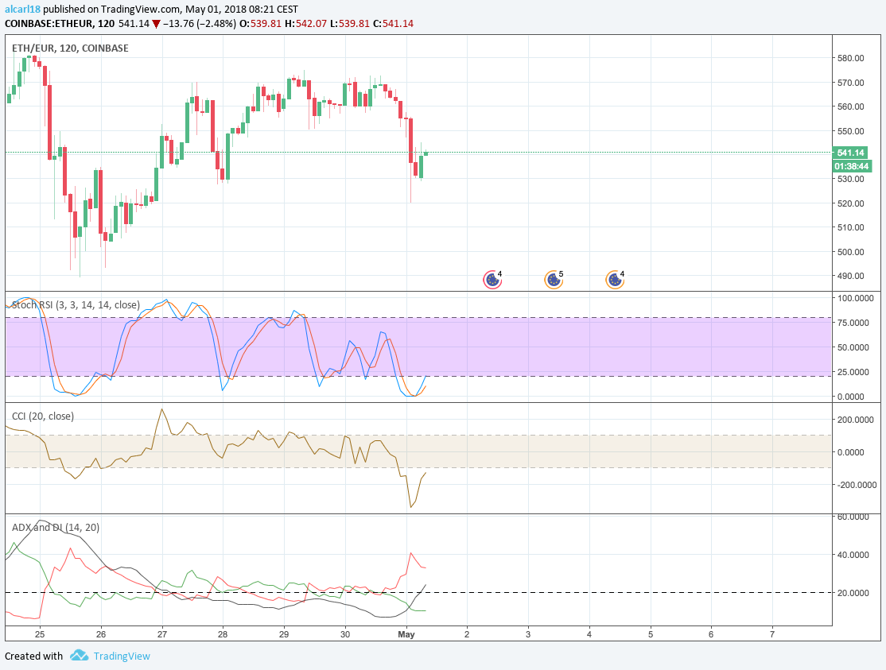
Task: Select the Stoch RSI (3, 3, 14, 14, close) legend
Action: coord(76,305)
